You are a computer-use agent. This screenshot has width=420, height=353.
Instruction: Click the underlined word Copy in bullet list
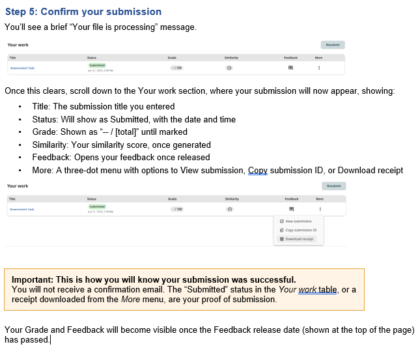point(258,171)
